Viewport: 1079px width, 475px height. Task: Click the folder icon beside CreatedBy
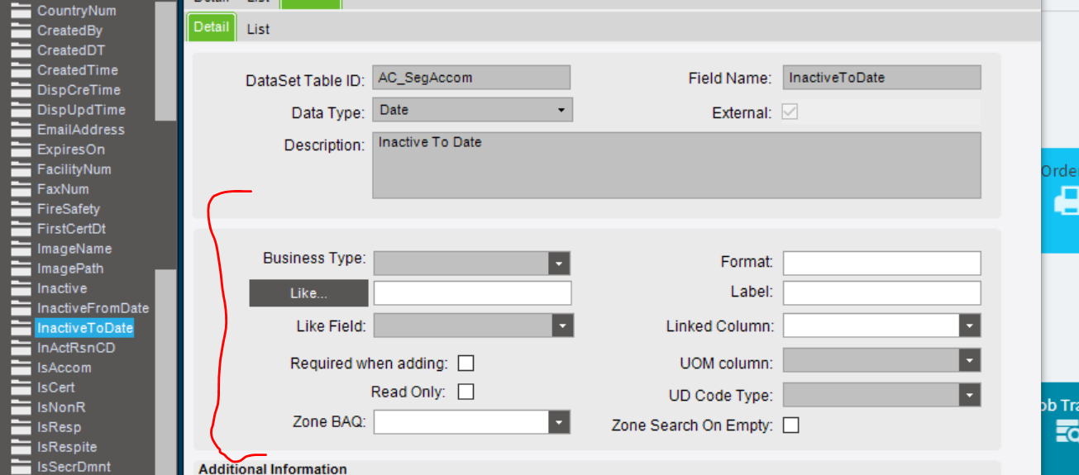pyautogui.click(x=20, y=31)
